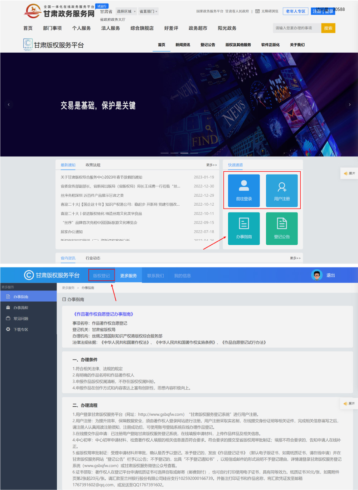This screenshot has height=490, width=358.
Task: Click the floating 展开 panel expander
Action: click(x=349, y=173)
